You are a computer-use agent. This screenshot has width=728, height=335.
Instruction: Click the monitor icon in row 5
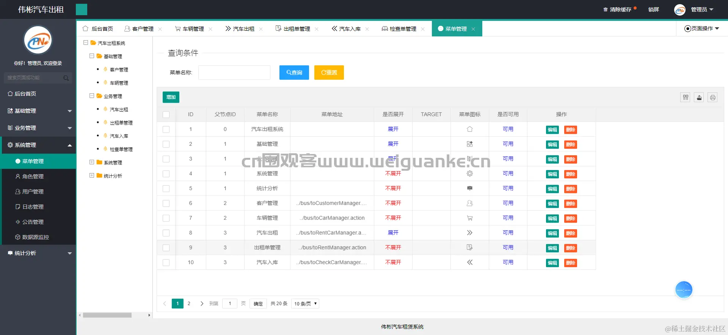(x=470, y=188)
